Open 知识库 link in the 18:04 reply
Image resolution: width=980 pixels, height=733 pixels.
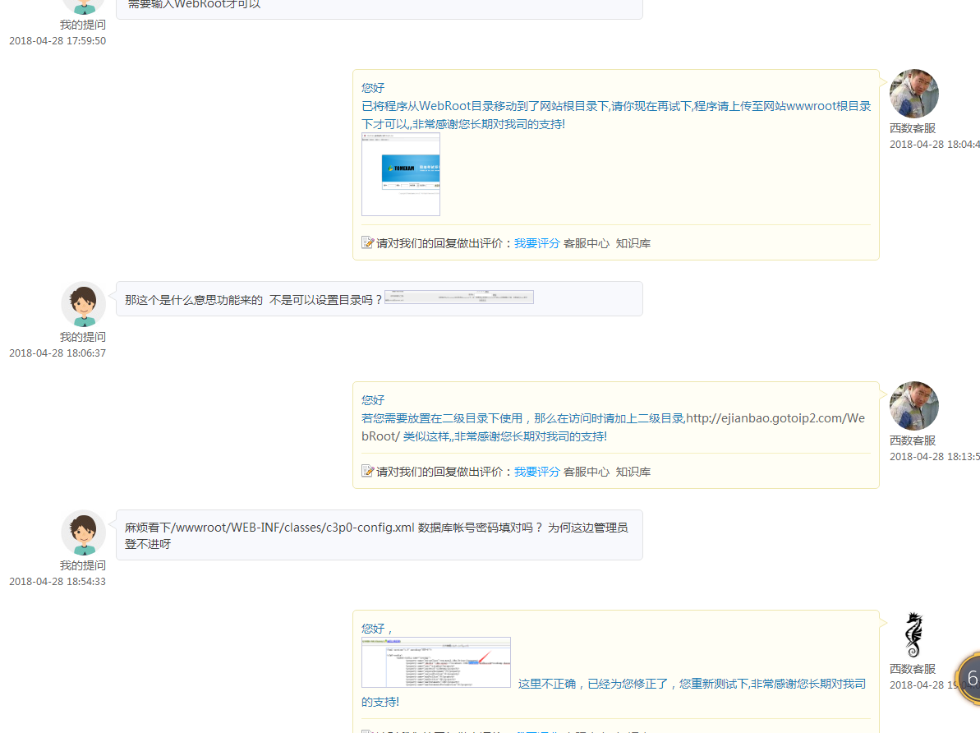click(x=633, y=243)
